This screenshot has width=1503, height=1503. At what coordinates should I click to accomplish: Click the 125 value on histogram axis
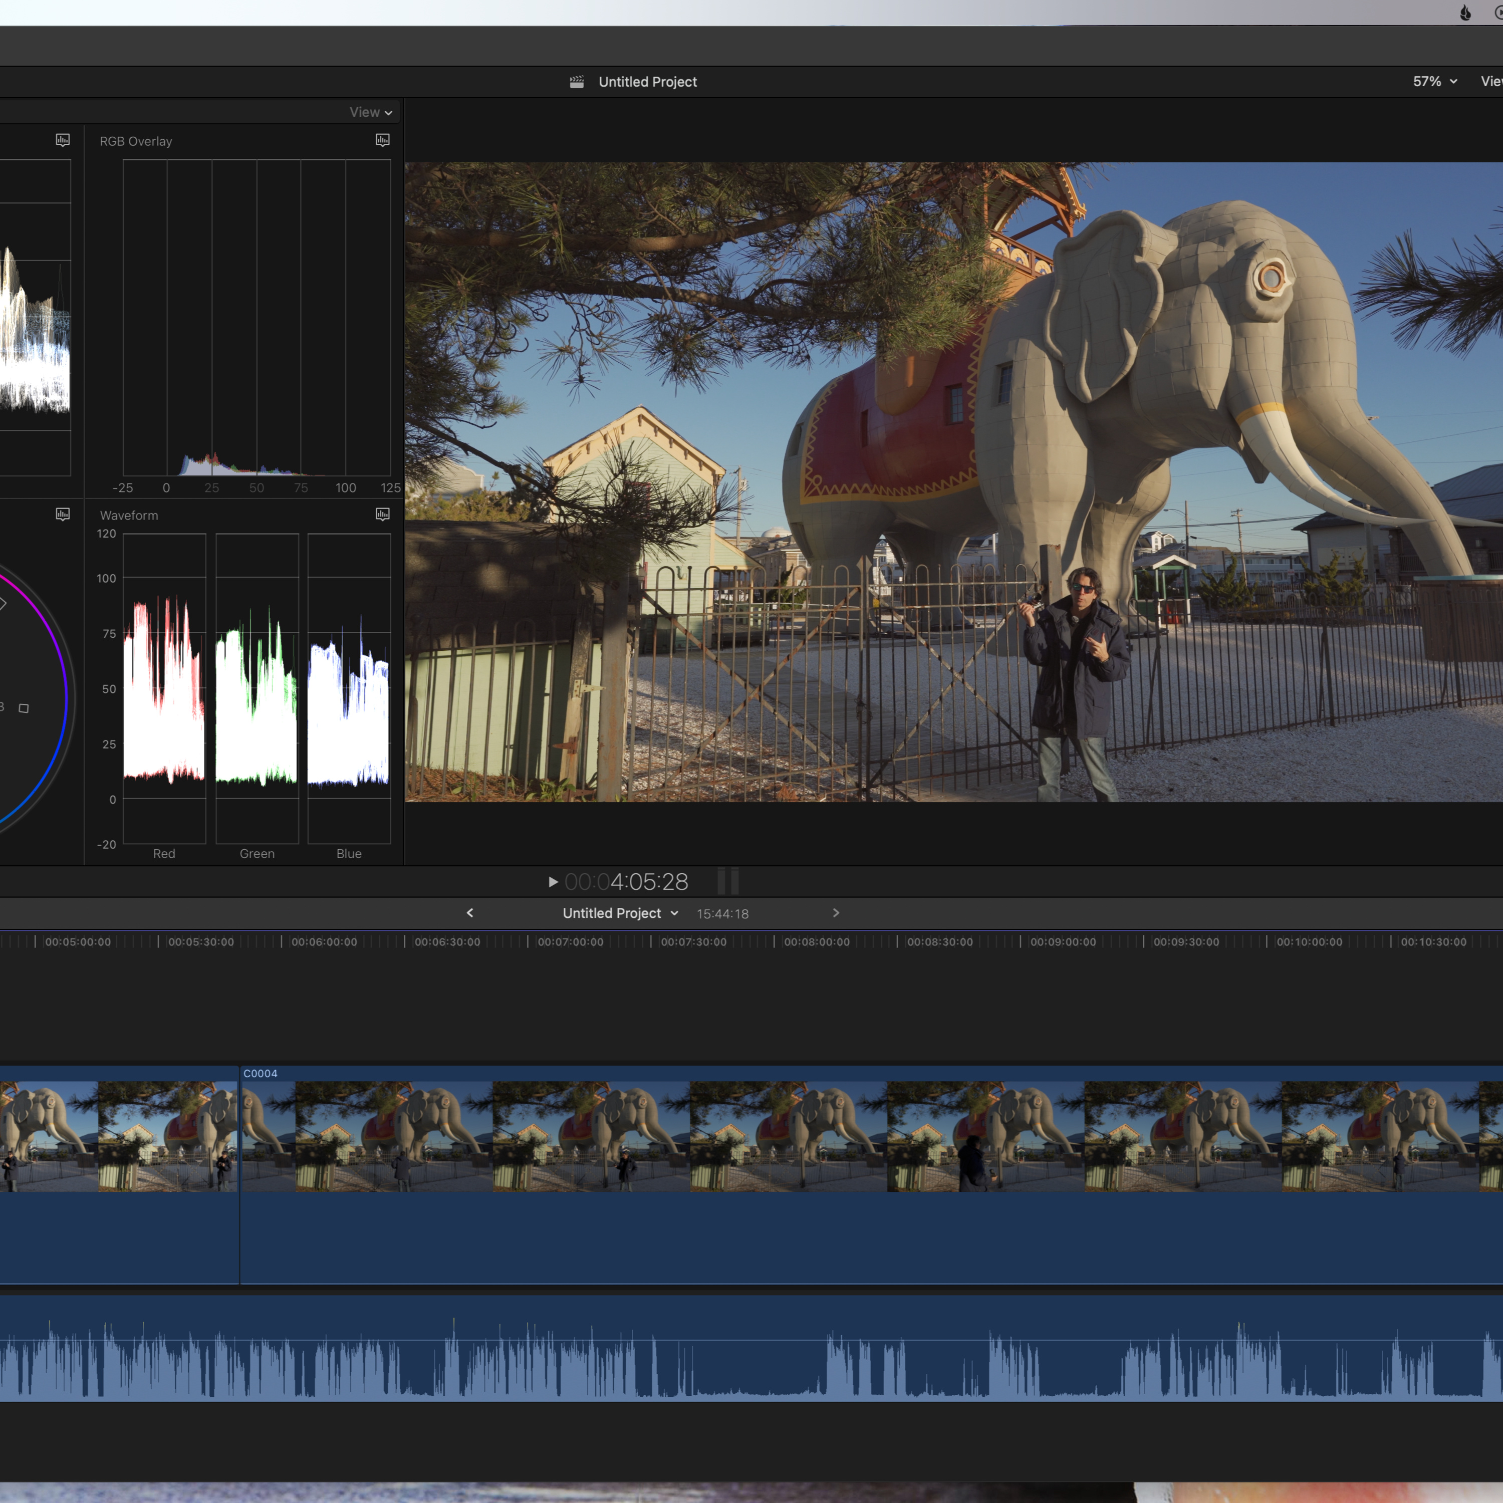click(391, 488)
